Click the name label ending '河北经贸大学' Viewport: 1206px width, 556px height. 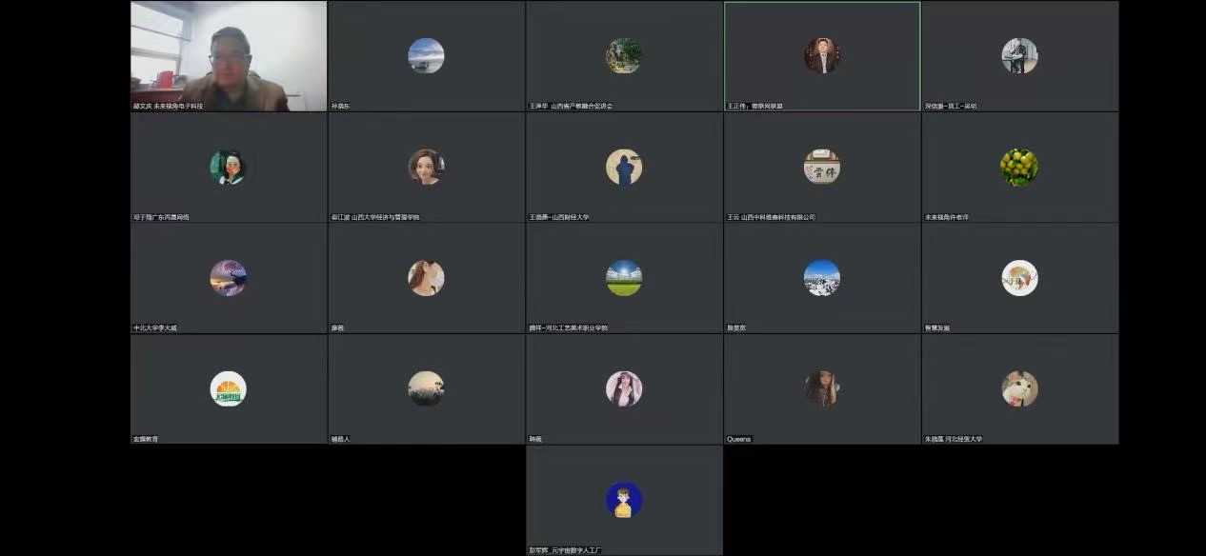(x=954, y=439)
